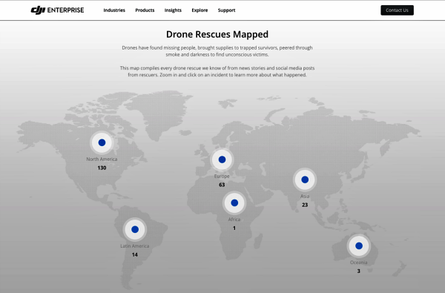The width and height of the screenshot is (445, 293).
Task: Select the North America map marker
Action: point(102,142)
